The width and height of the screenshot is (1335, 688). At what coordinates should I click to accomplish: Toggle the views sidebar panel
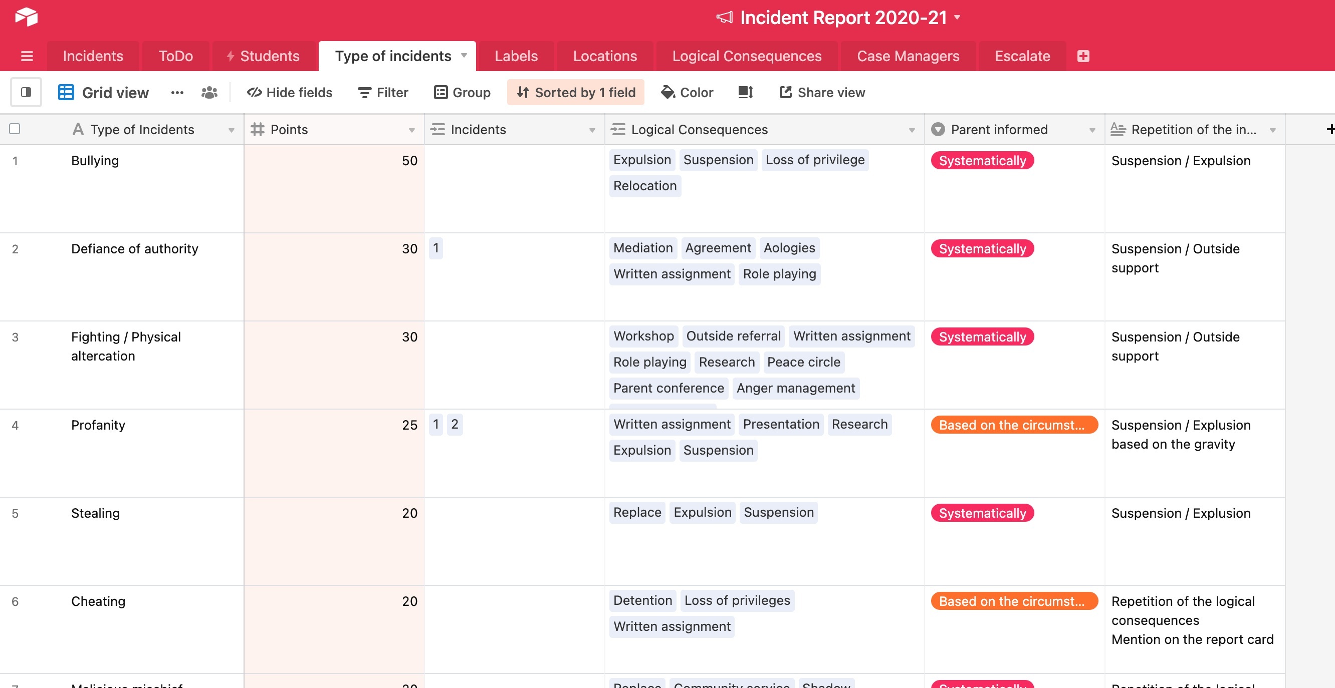click(x=26, y=92)
